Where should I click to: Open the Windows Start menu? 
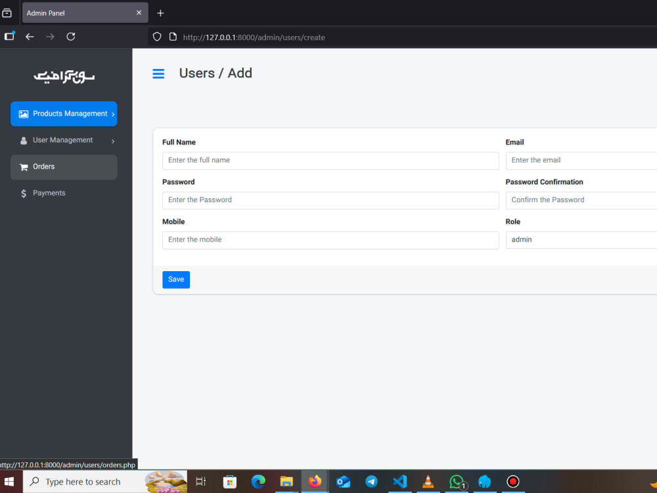click(9, 482)
